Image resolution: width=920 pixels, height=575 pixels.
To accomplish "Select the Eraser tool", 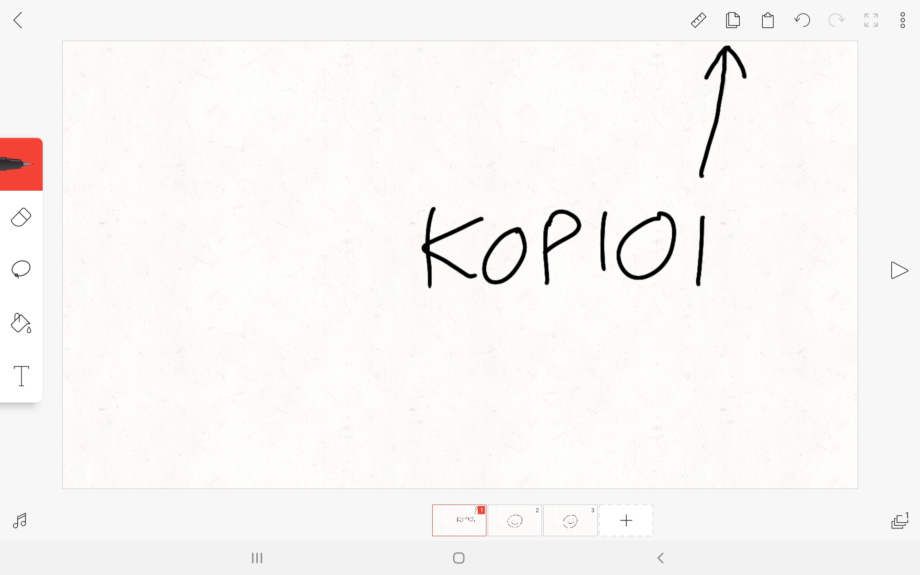I will click(21, 218).
